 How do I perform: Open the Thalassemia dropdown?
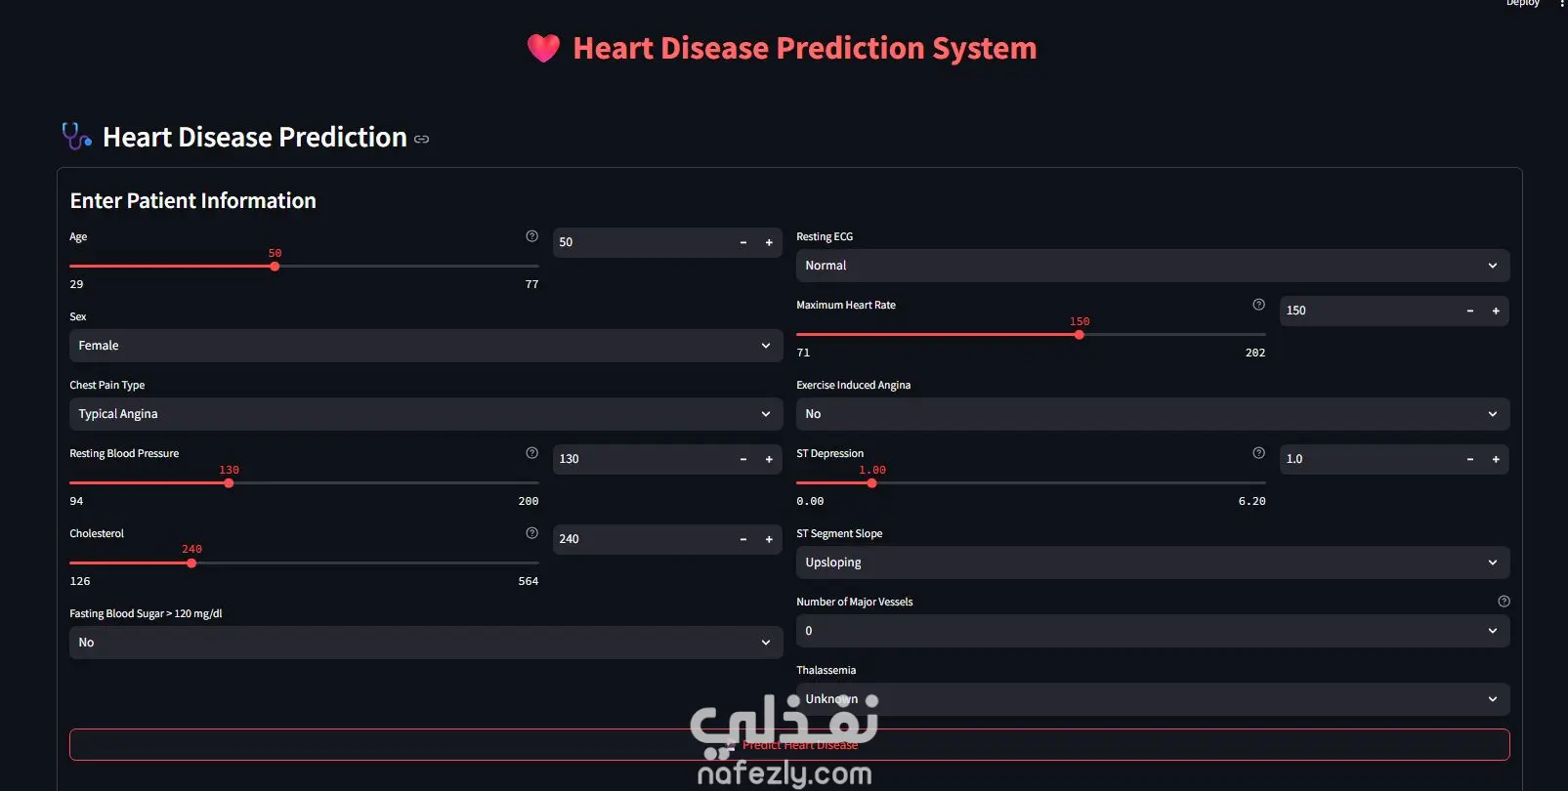point(1153,699)
